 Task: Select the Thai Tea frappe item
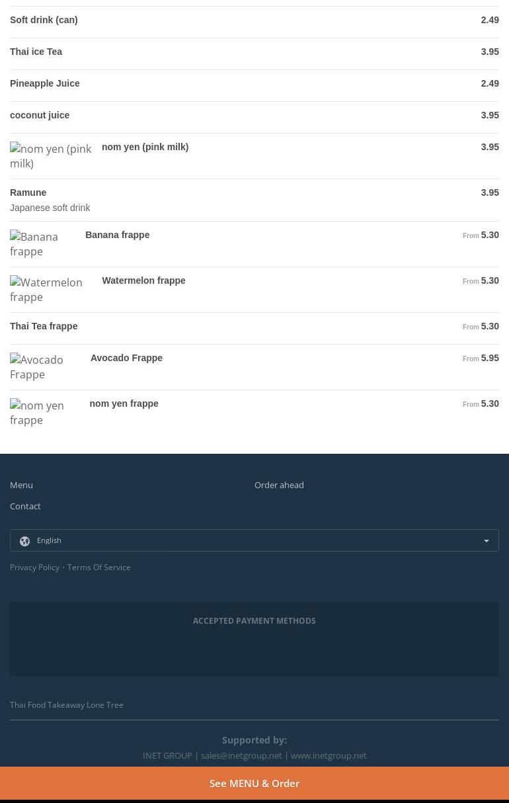[44, 326]
